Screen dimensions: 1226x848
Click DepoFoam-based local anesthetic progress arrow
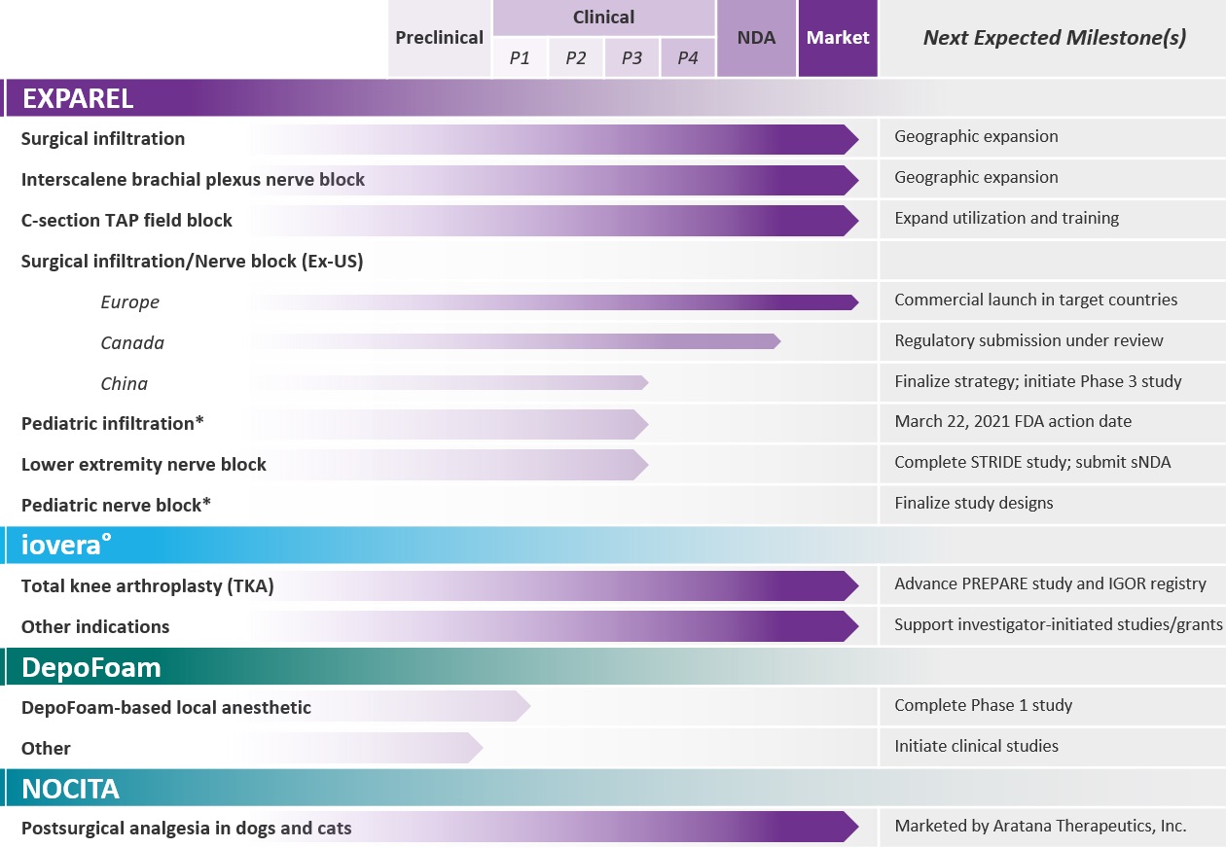389,706
